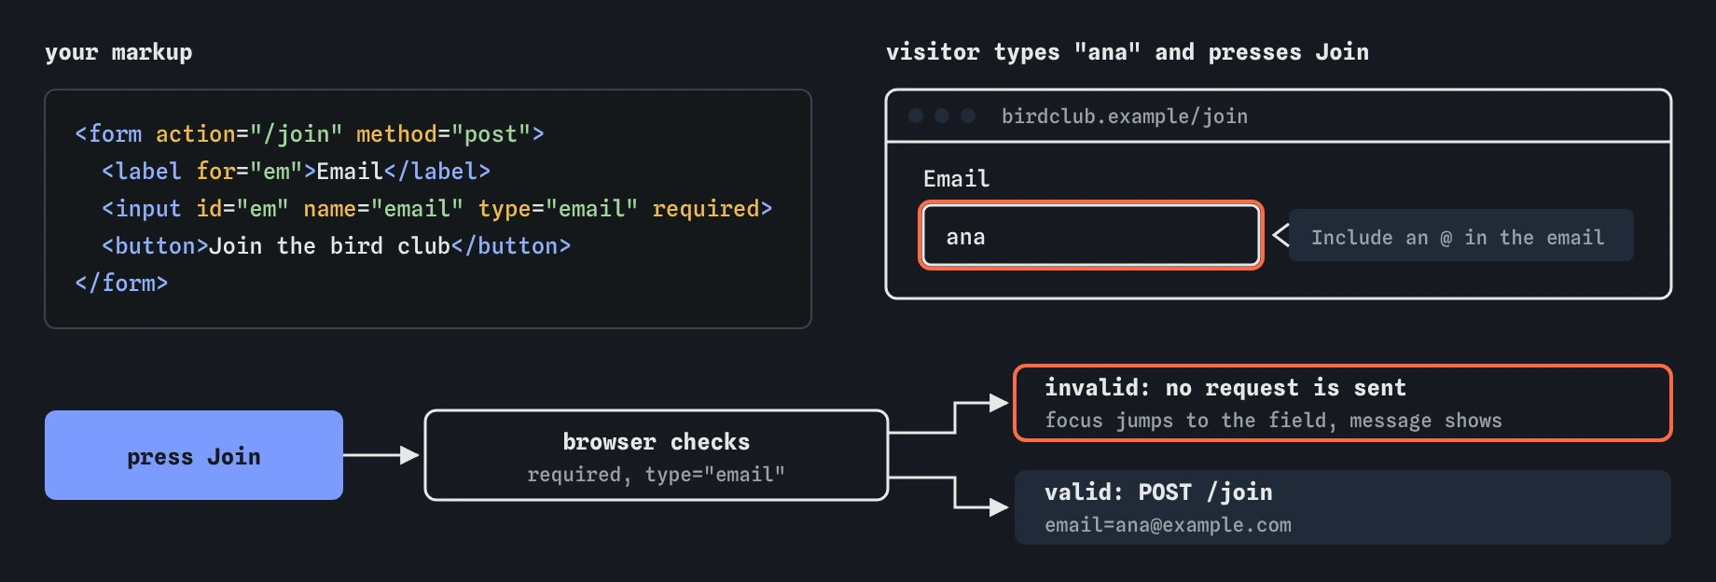Click the heading "visitor types "ana" and presses Join"
Screen dimensions: 1716x582
tap(1127, 52)
